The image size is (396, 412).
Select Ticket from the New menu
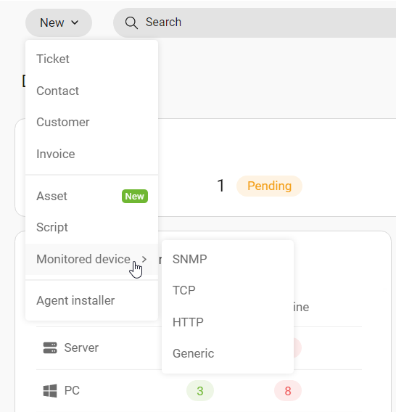[91, 59]
